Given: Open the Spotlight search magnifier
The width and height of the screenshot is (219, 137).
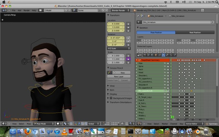Looking at the screenshot, I should [x=217, y=2].
